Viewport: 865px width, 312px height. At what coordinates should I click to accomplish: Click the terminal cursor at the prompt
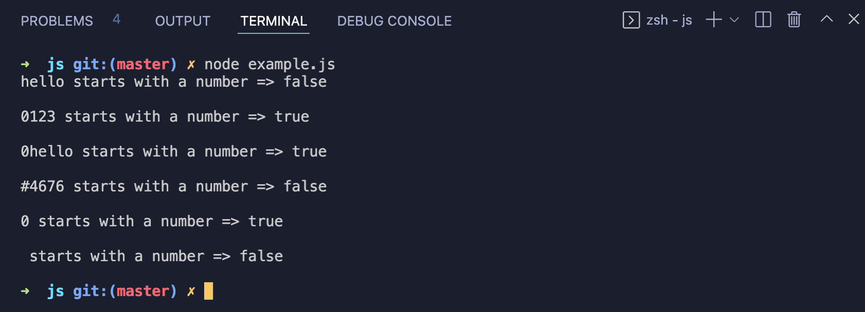point(208,291)
